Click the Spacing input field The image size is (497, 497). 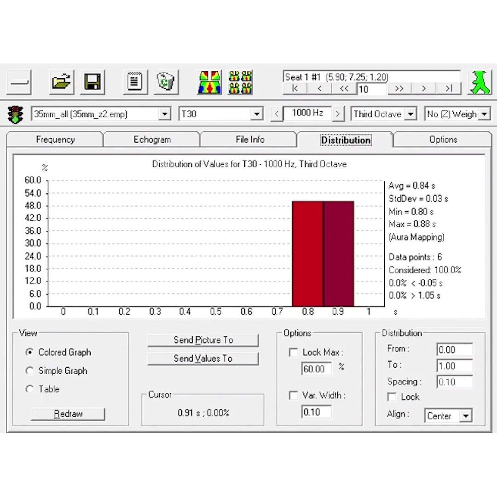coord(454,382)
